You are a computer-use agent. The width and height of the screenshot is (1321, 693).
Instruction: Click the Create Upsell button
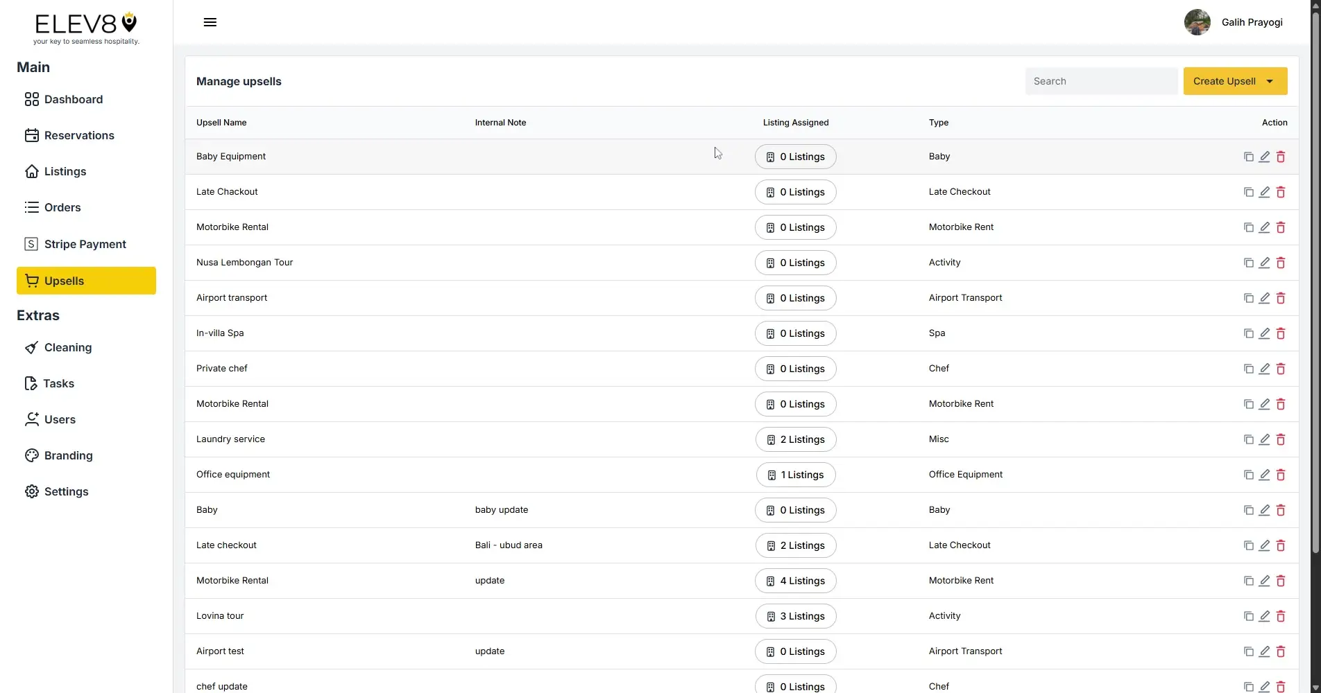1223,81
